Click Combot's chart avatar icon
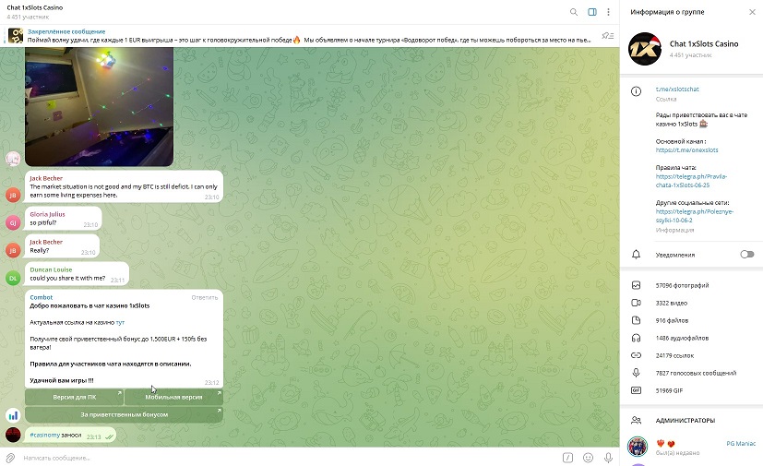The image size is (763, 466). (13, 415)
